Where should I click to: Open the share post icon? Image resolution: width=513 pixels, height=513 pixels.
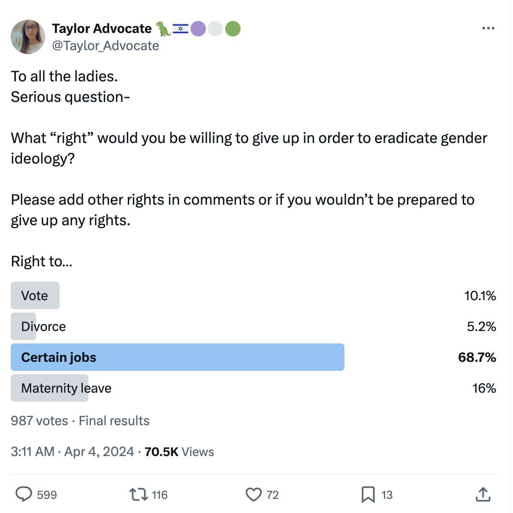[x=483, y=494]
